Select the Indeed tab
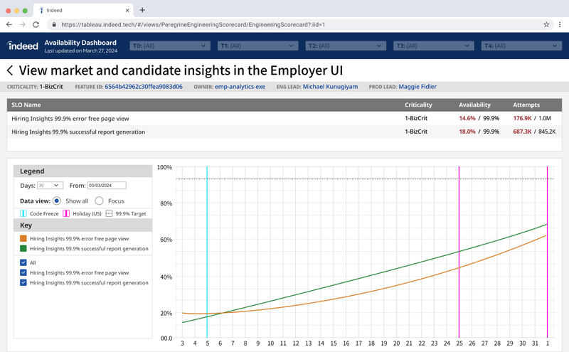Screen dimensions: 569x352 tap(83, 10)
